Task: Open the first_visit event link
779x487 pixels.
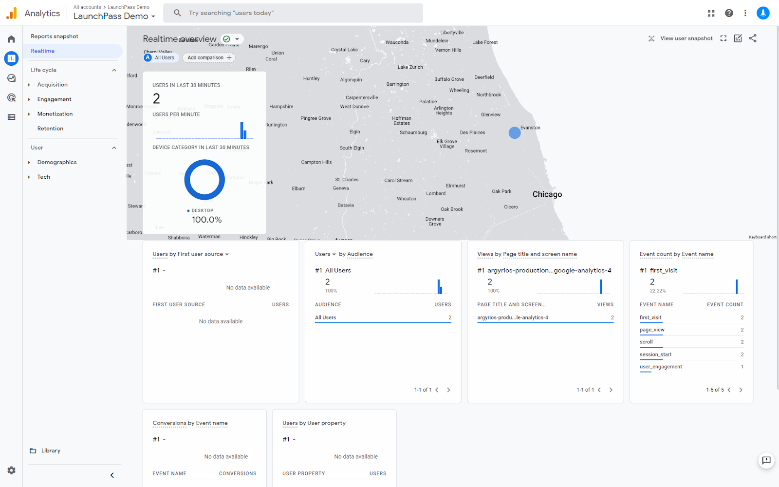Action: pyautogui.click(x=651, y=317)
